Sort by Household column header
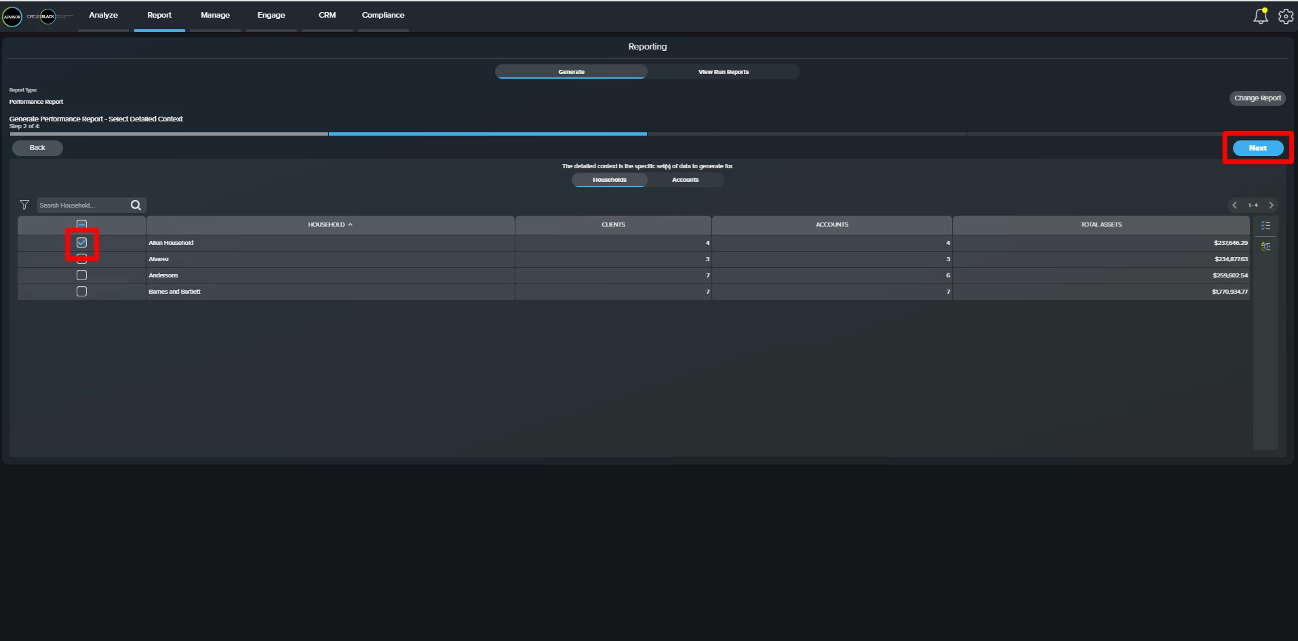The image size is (1298, 641). [x=330, y=225]
